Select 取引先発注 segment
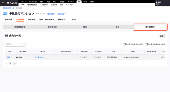170x92 pixels. click(150, 27)
